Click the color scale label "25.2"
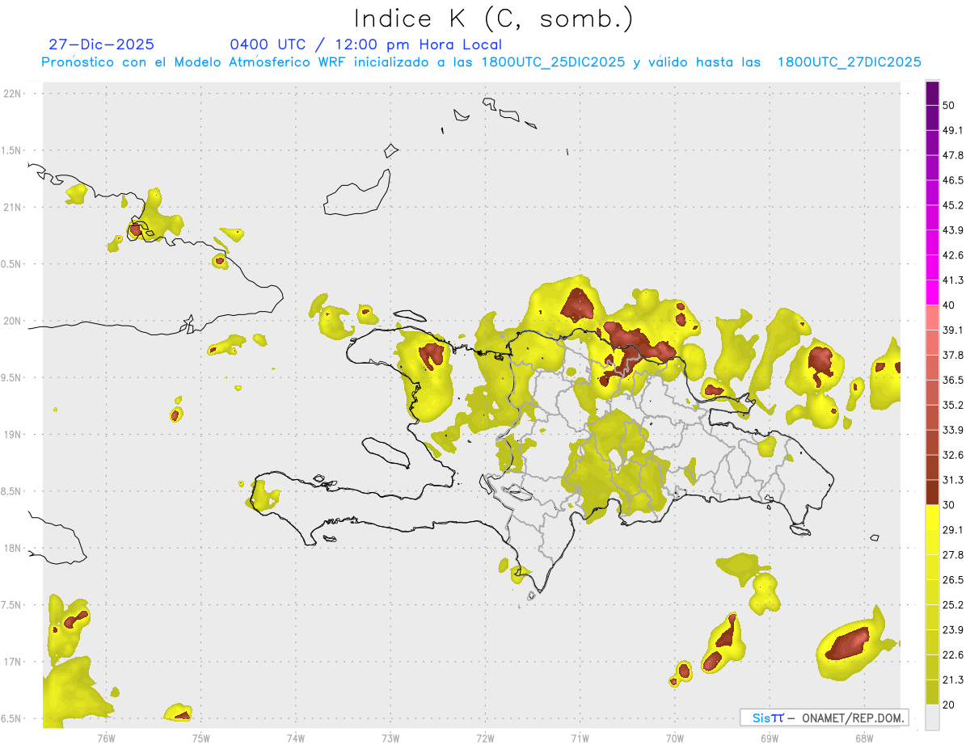Image resolution: width=970 pixels, height=749 pixels. (953, 605)
